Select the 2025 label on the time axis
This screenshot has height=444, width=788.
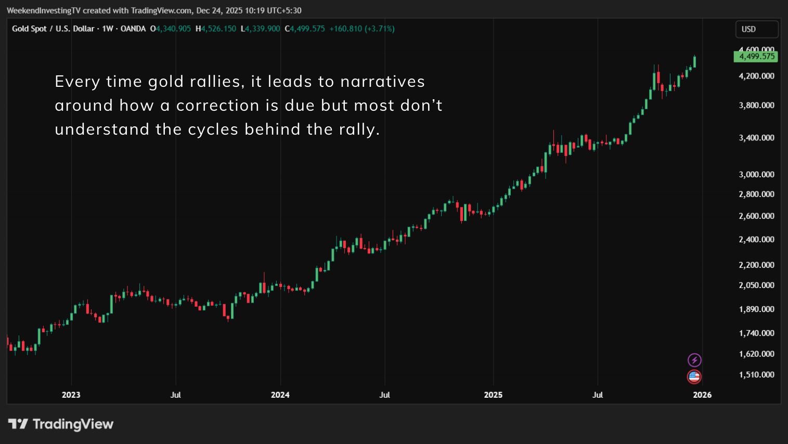[x=493, y=395]
